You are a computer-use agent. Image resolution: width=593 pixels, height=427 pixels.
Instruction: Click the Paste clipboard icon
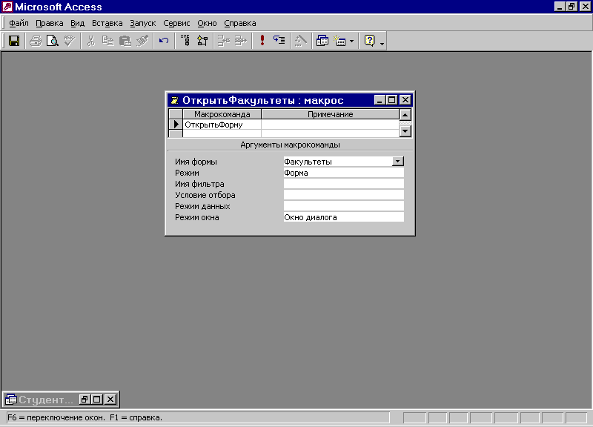(125, 41)
